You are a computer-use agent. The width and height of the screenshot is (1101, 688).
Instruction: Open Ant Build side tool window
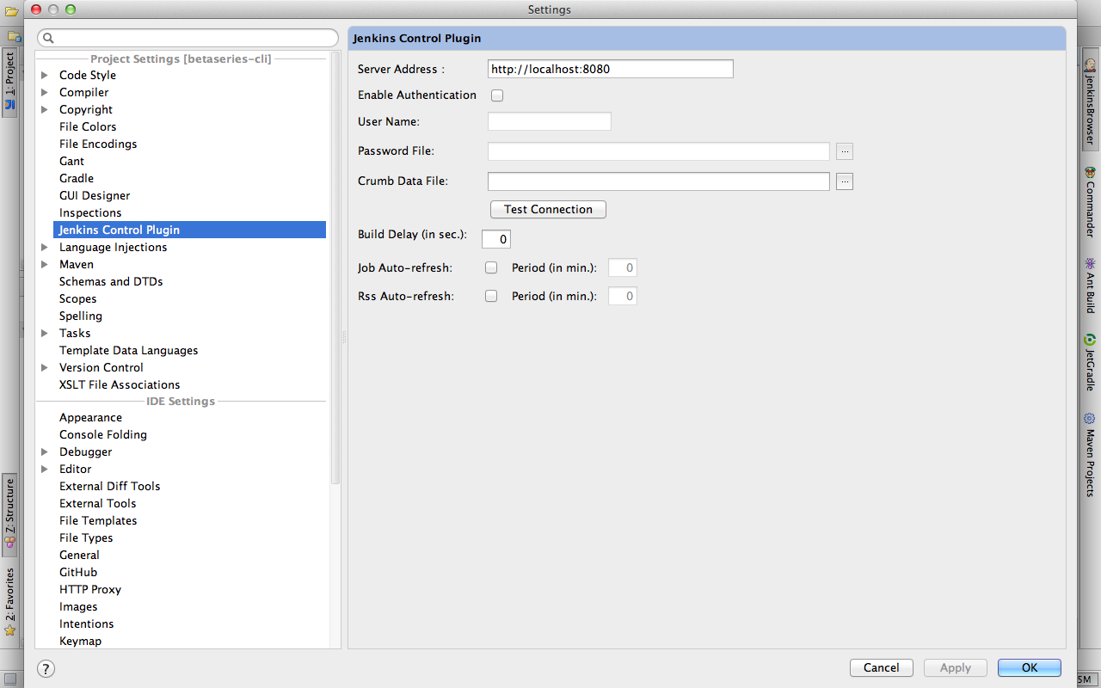pyautogui.click(x=1090, y=285)
